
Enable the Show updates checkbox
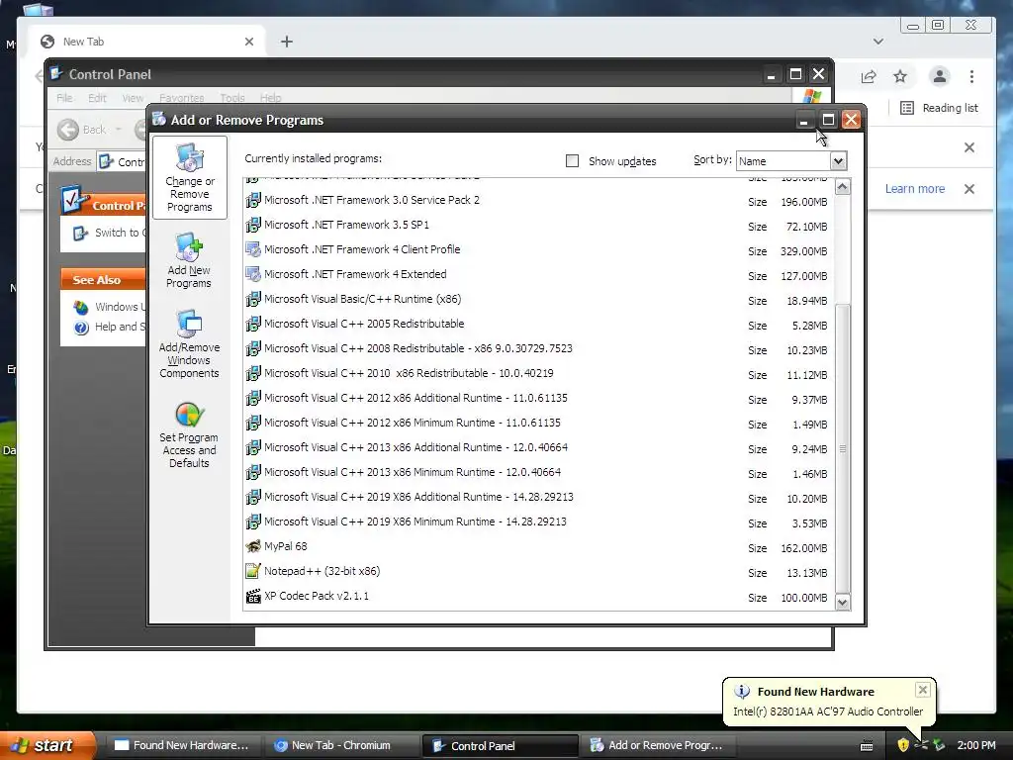[572, 161]
